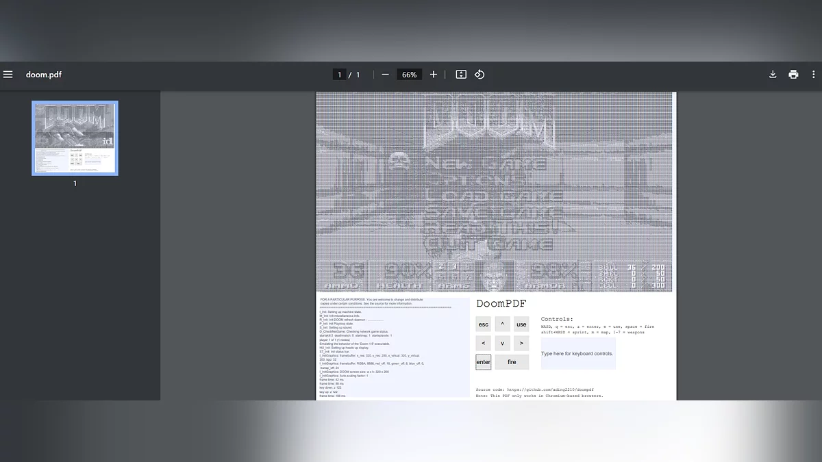Open the PDF viewer sidebar menu

[8, 75]
